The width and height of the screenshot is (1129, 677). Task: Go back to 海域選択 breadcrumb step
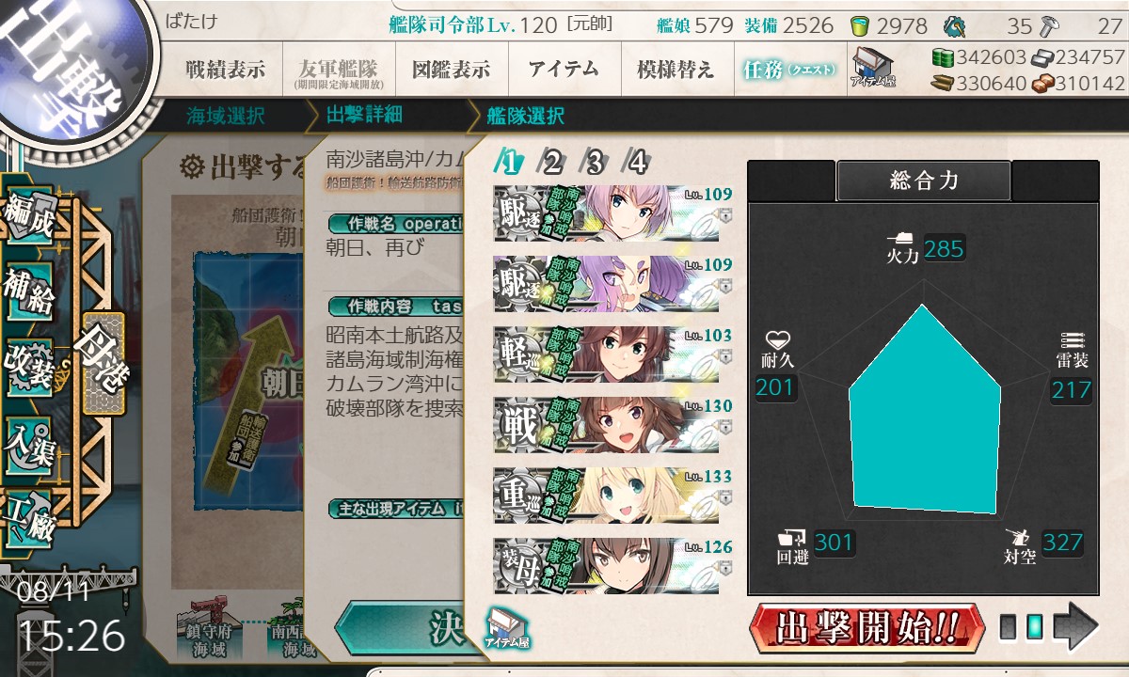226,117
